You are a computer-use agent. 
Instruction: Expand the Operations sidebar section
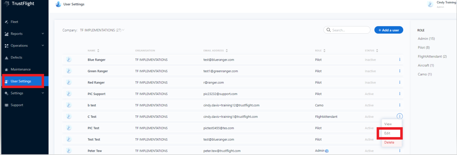tap(43, 46)
